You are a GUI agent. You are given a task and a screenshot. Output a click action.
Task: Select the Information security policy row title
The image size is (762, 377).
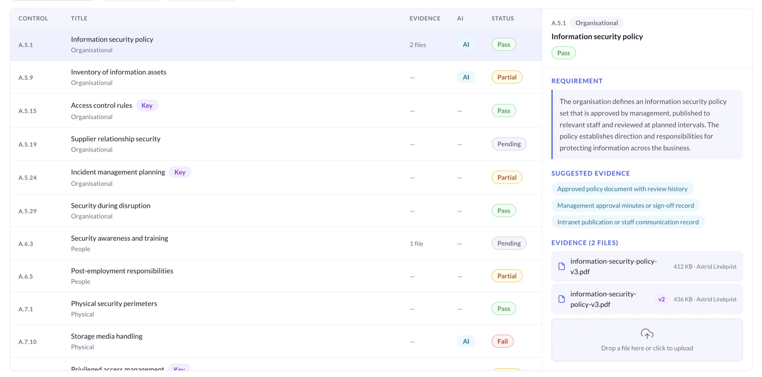click(x=112, y=39)
